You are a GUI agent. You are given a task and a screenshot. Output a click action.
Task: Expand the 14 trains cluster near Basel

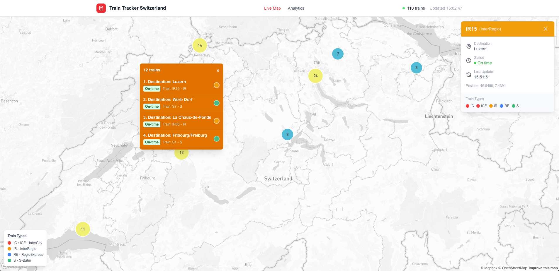(x=200, y=45)
